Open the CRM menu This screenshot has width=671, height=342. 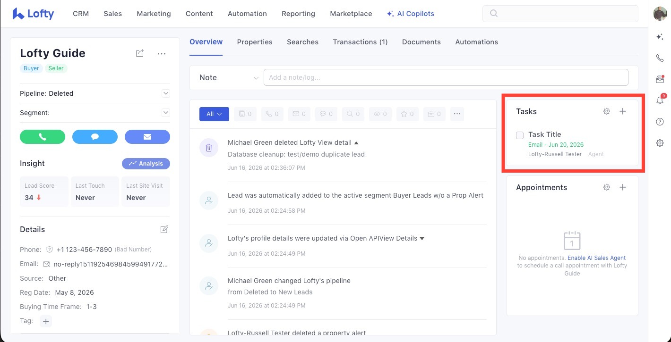[x=81, y=14]
